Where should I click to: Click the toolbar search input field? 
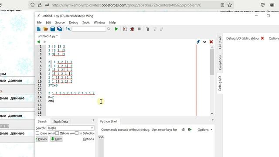point(89,29)
